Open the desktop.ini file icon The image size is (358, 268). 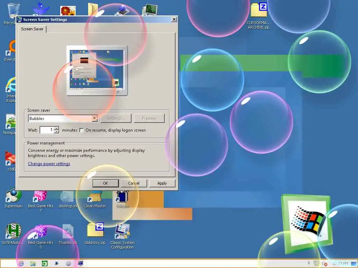point(68,199)
